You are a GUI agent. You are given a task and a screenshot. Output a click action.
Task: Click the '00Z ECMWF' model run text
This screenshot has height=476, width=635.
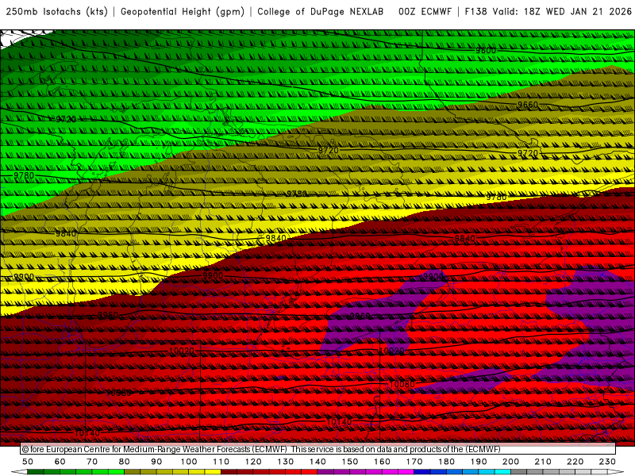tap(425, 12)
